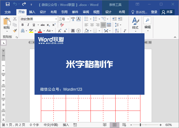This screenshot has height=128, width=179.
Task: Open the 编辑 editing menu
Action: [147, 24]
